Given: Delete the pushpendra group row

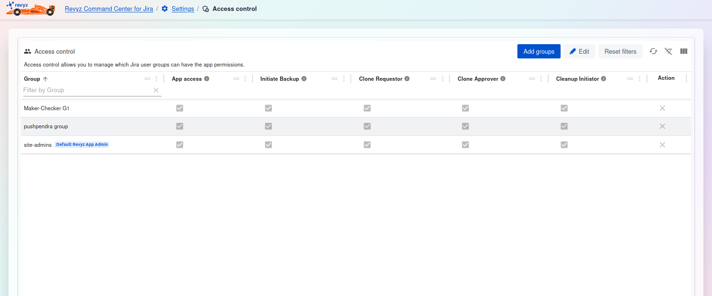Looking at the screenshot, I should point(662,126).
